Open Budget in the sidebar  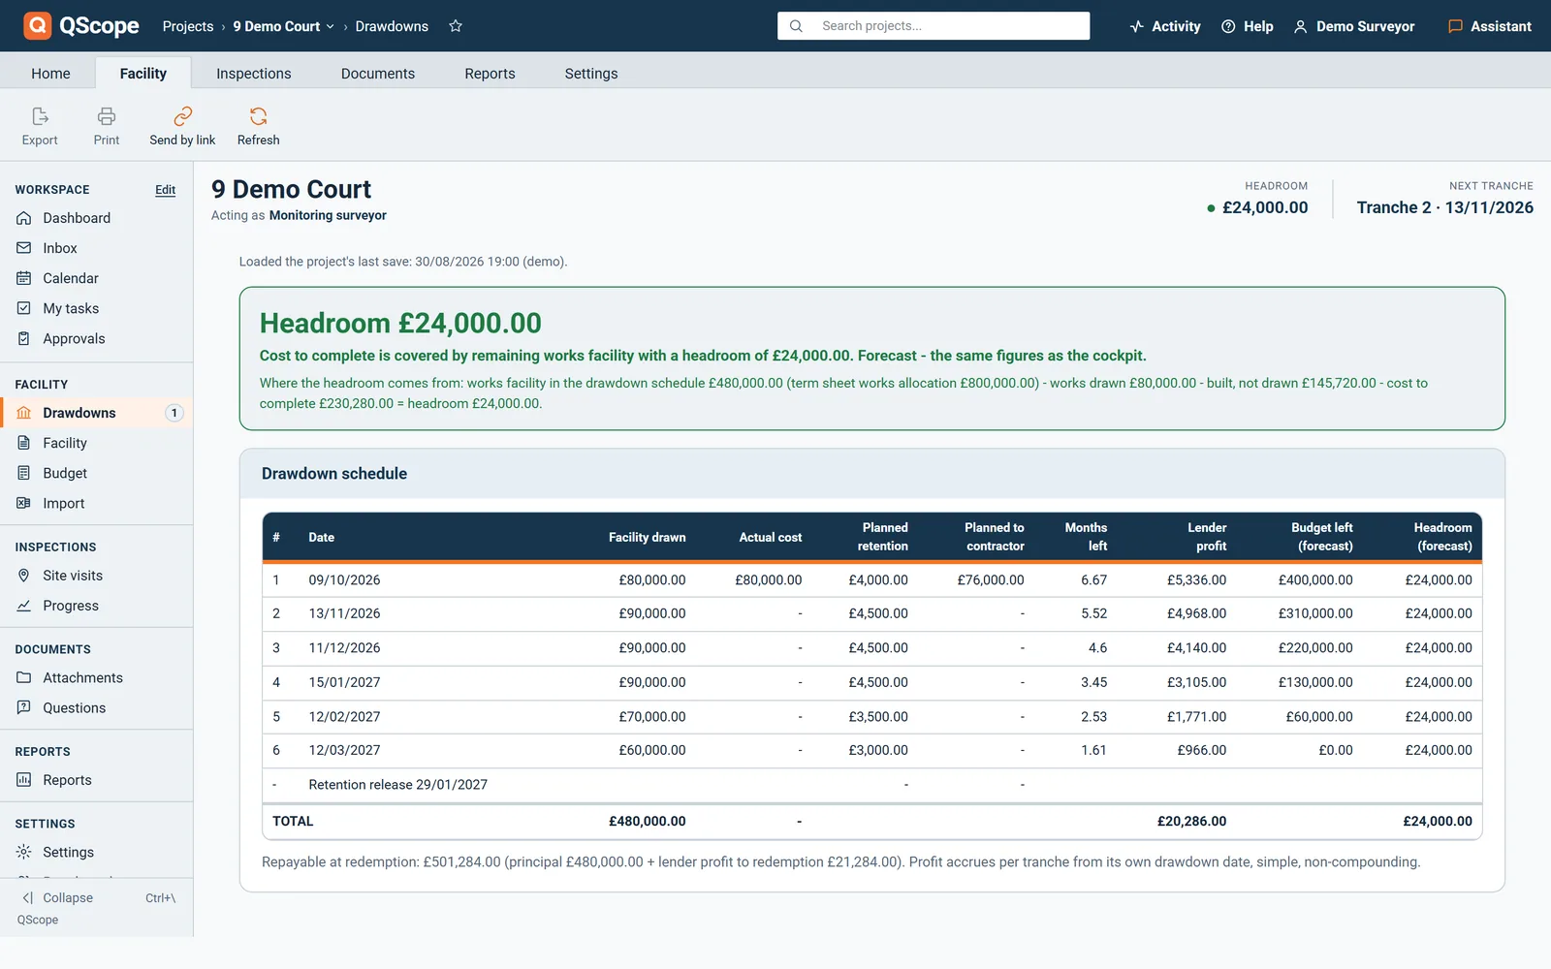click(96, 473)
